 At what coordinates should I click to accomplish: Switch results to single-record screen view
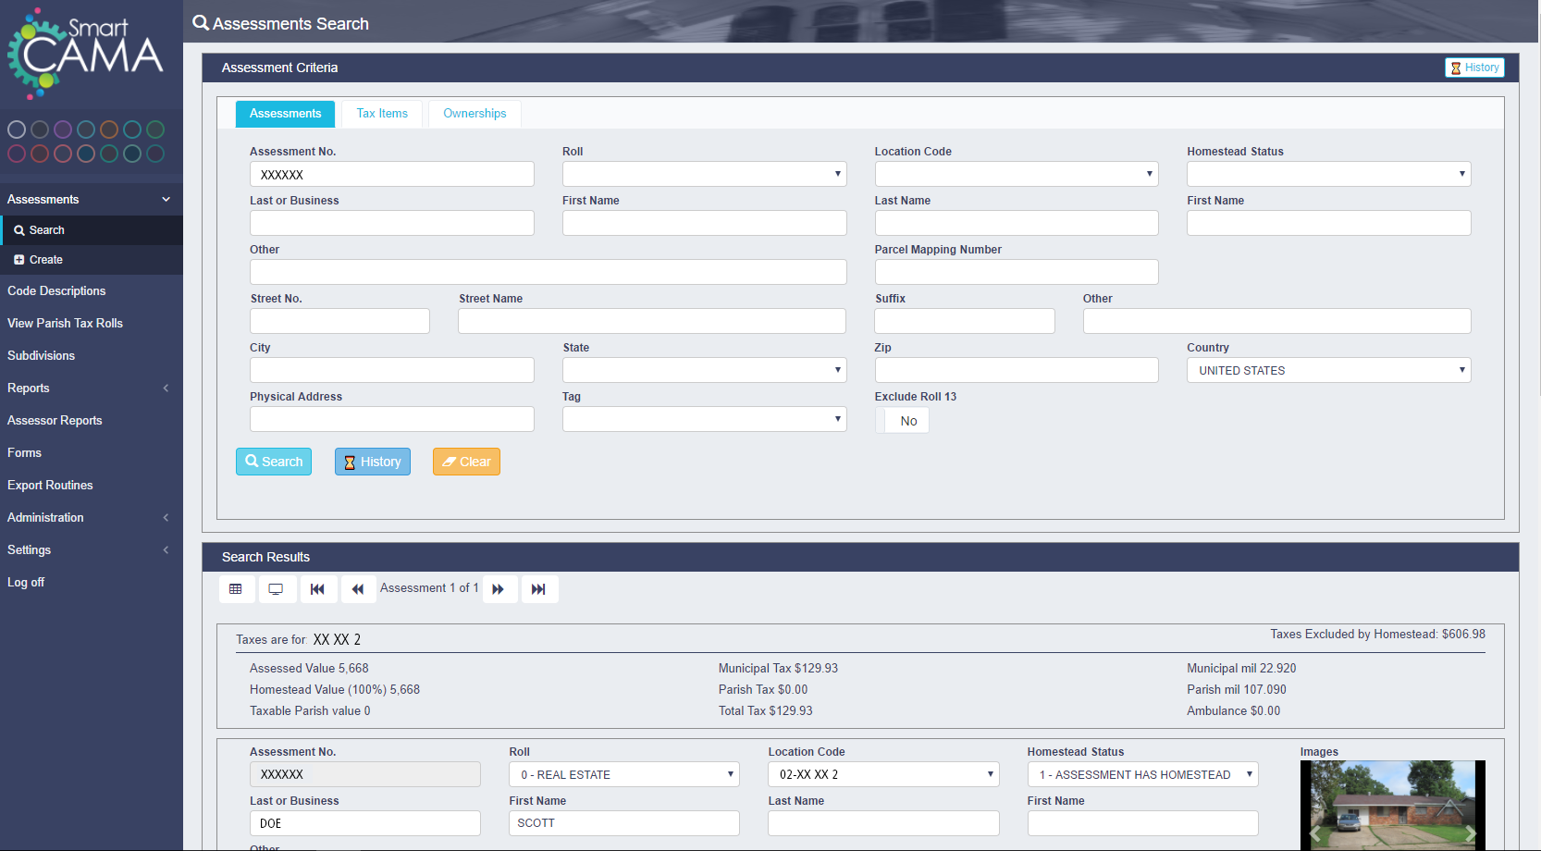[x=277, y=589]
